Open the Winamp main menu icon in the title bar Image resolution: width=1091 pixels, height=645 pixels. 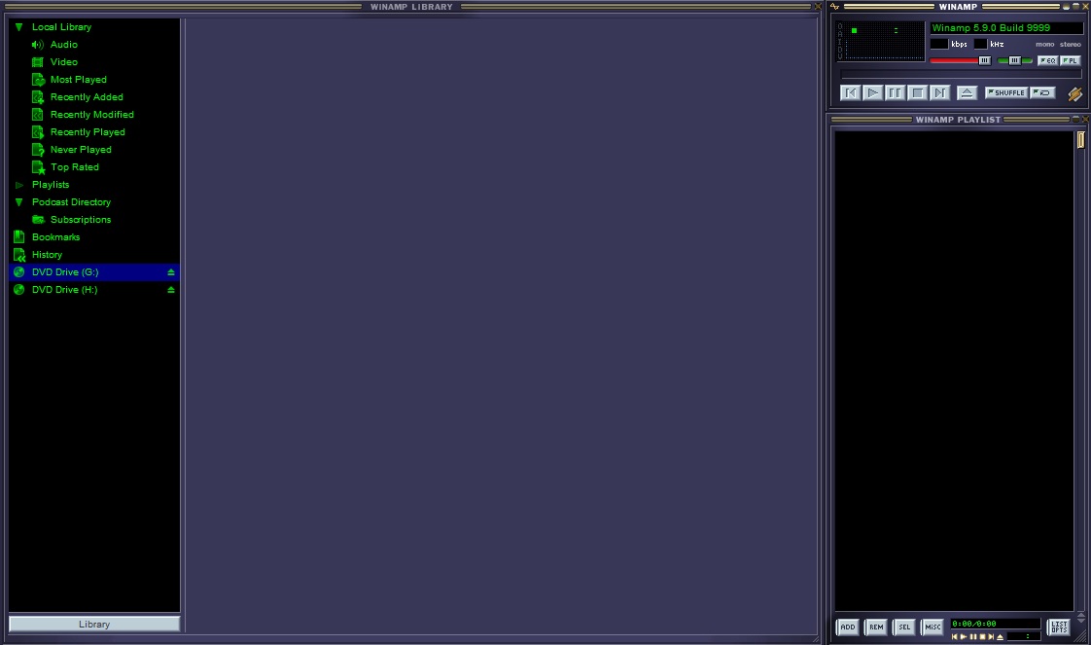coord(835,6)
